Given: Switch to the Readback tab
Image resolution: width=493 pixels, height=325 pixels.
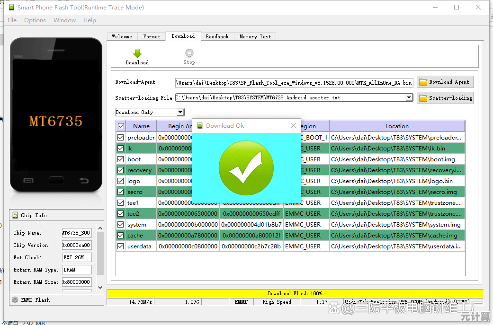Looking at the screenshot, I should pyautogui.click(x=217, y=36).
